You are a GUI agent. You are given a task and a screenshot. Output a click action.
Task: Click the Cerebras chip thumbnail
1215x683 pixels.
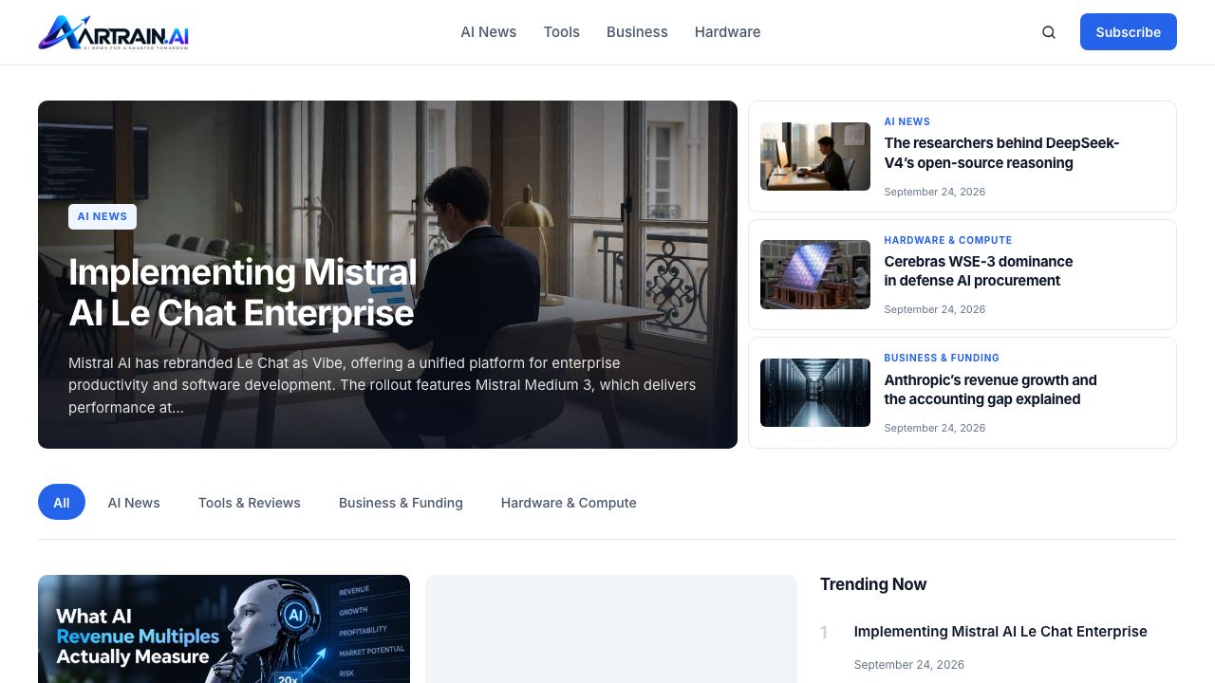coord(815,274)
